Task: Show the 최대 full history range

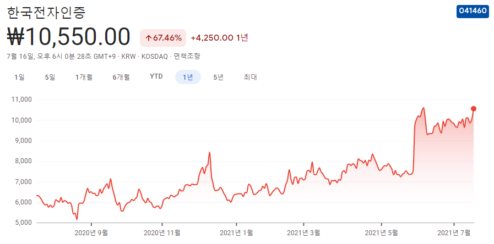Action: click(250, 77)
